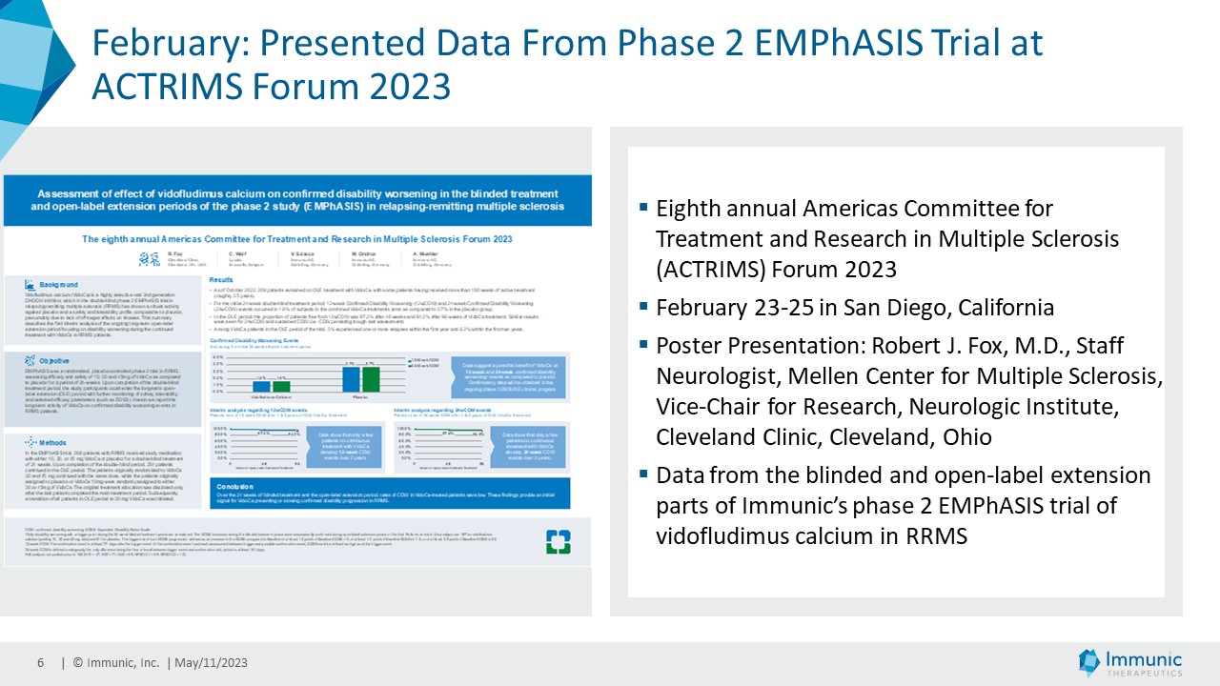This screenshot has height=686, width=1220.
Task: Click the Cleveland Clinic logo on poster
Action: [559, 542]
